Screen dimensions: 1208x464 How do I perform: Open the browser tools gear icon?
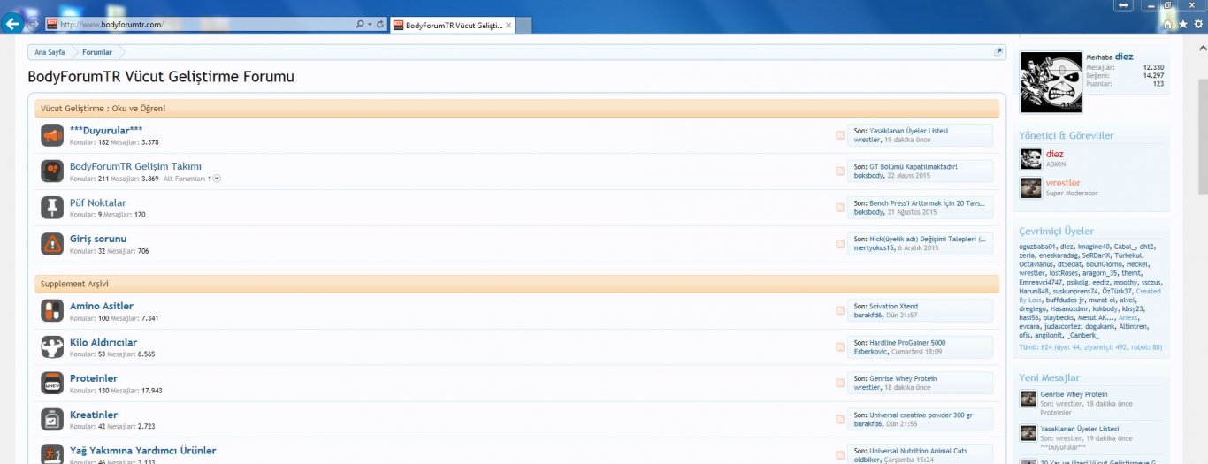(x=1198, y=24)
